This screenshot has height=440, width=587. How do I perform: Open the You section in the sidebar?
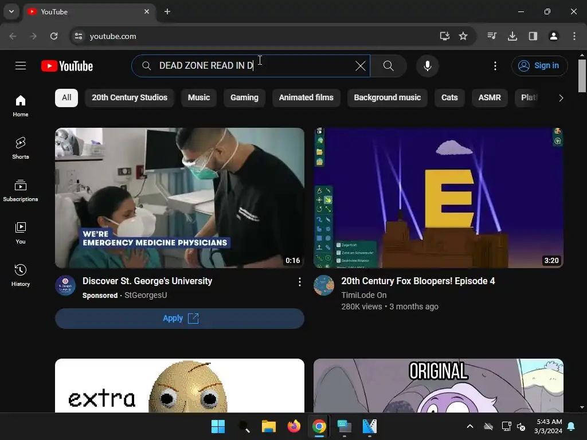(21, 233)
